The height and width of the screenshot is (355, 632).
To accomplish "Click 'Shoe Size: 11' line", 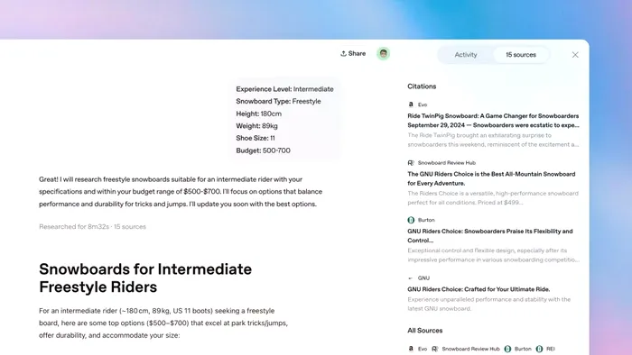I will coord(256,138).
